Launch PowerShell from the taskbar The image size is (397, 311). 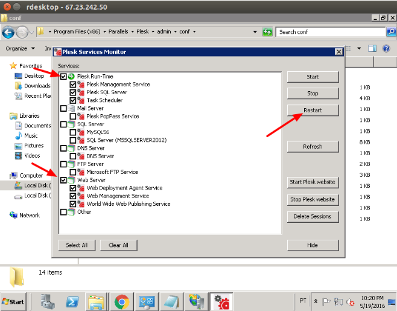click(x=72, y=301)
